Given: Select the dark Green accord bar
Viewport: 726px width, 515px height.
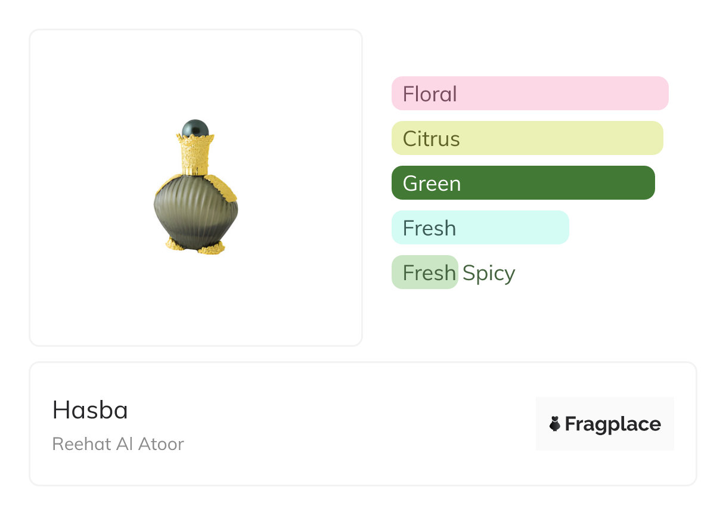Looking at the screenshot, I should coord(523,183).
